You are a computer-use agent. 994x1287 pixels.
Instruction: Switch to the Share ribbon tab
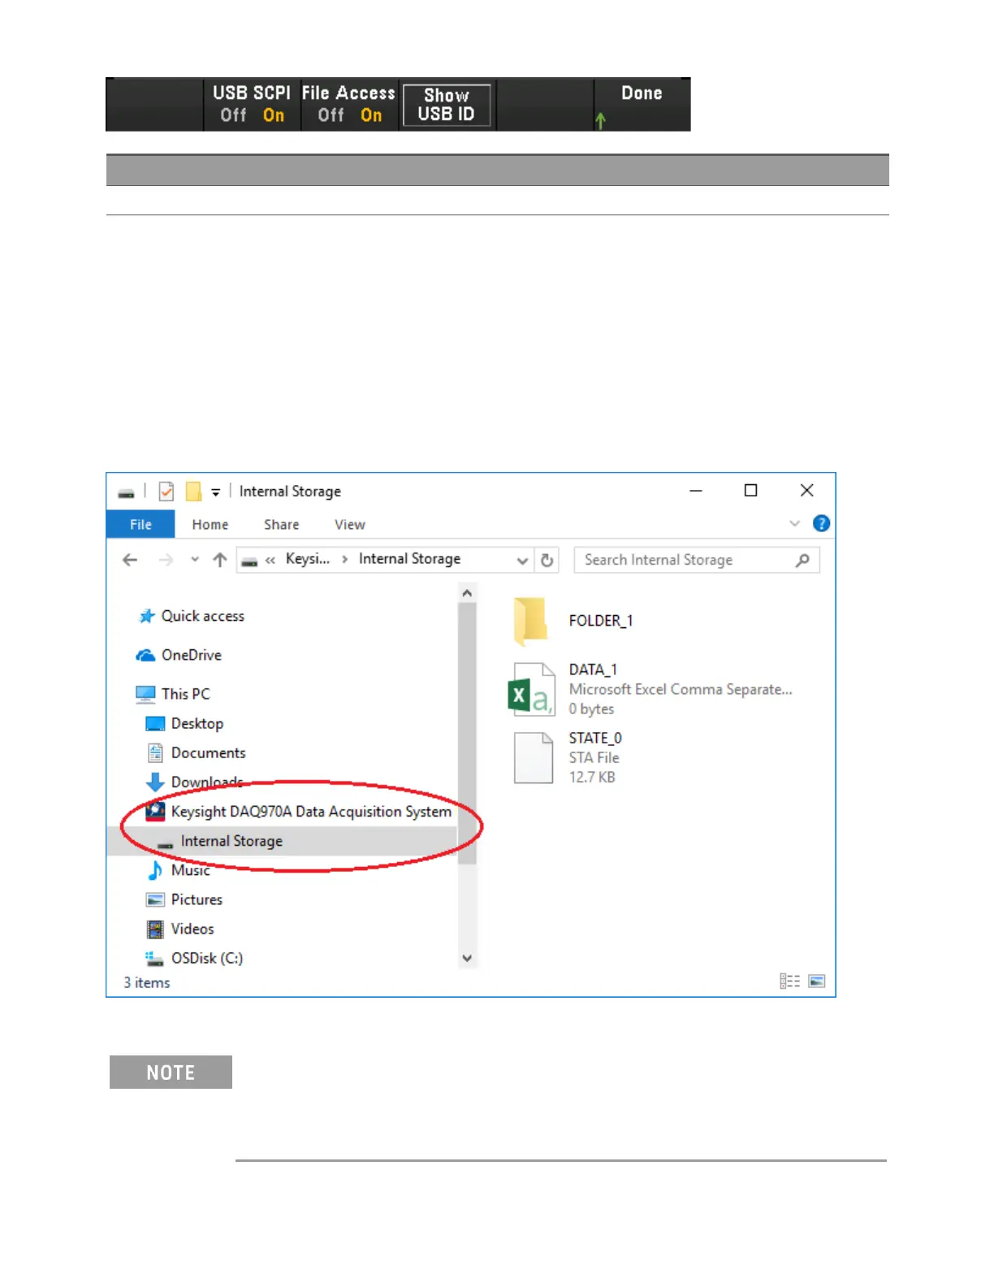[x=281, y=525]
